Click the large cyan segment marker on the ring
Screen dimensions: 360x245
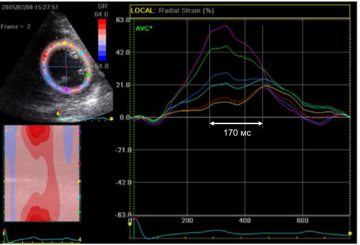point(81,53)
